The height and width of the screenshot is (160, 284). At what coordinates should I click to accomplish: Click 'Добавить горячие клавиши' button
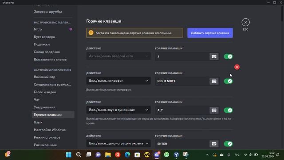point(210,33)
